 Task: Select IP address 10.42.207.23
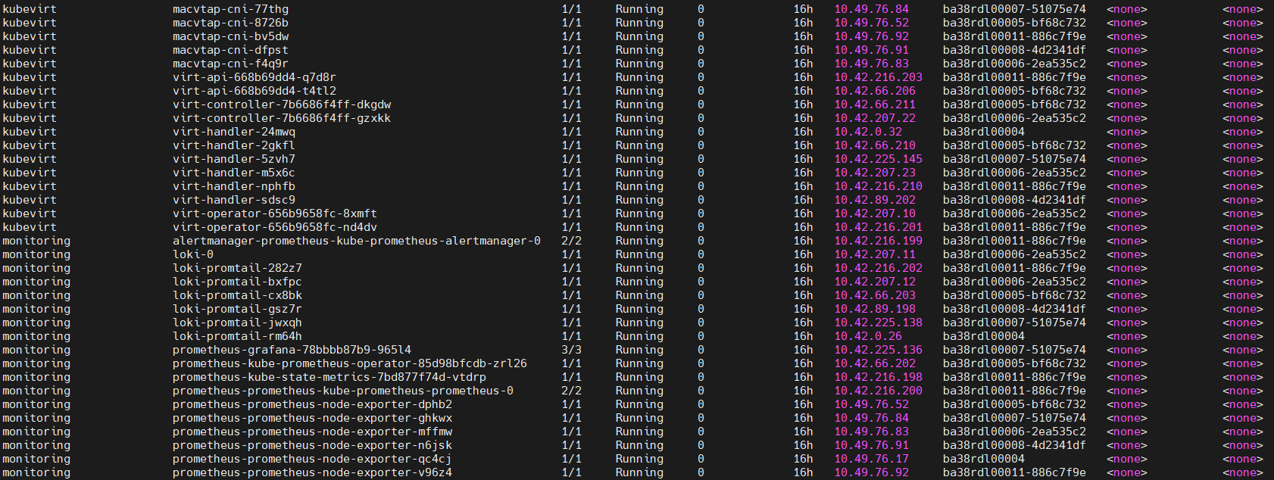click(x=875, y=173)
